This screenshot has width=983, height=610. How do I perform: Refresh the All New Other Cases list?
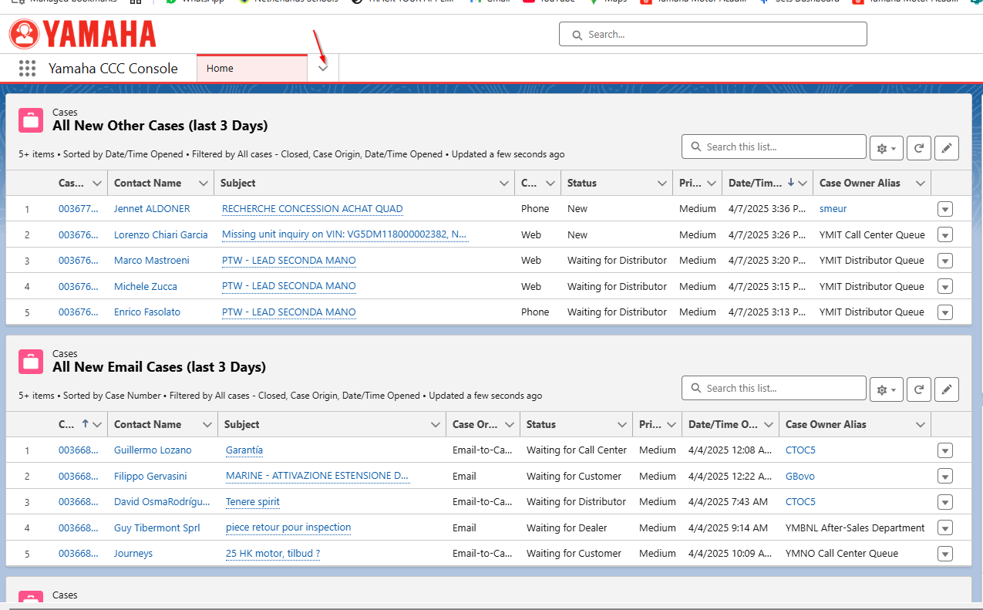918,147
